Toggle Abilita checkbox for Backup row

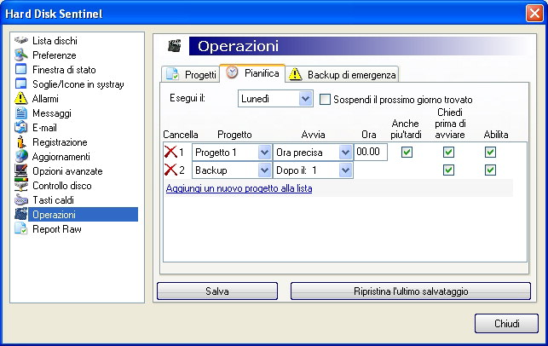click(x=490, y=170)
